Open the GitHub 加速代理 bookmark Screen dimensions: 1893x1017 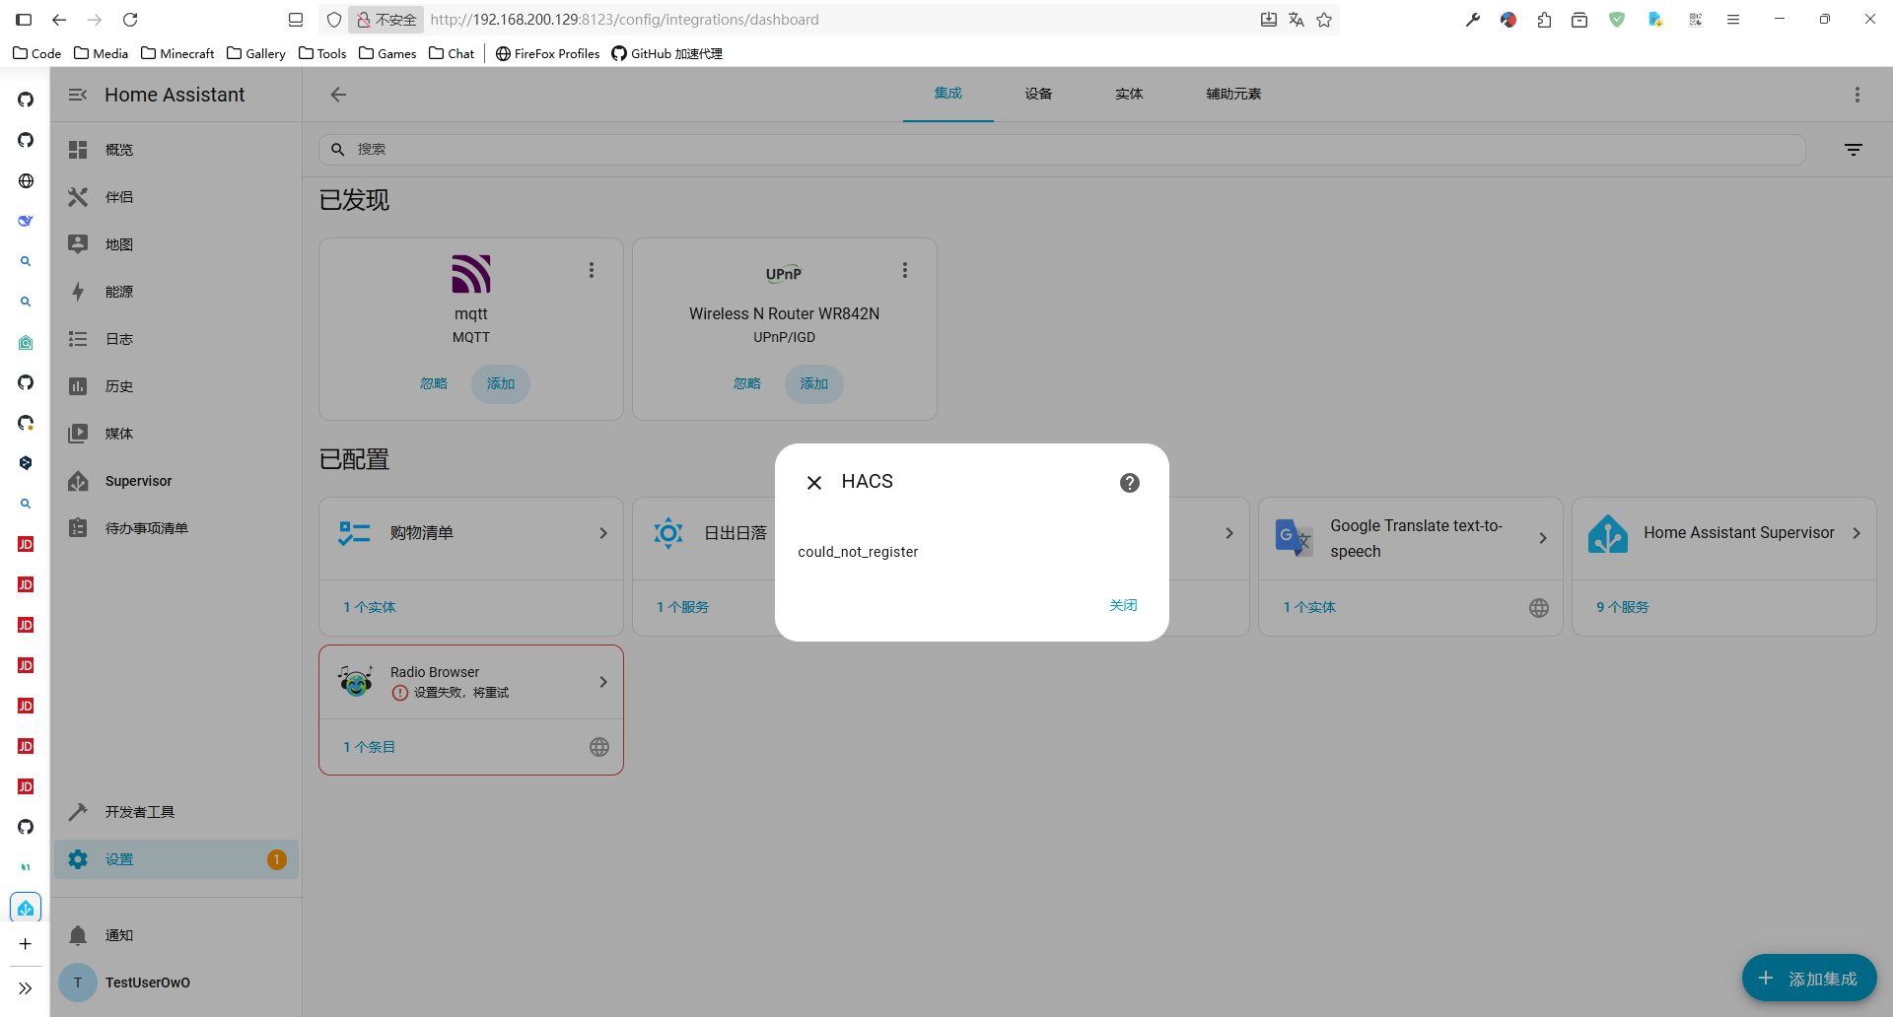(666, 53)
